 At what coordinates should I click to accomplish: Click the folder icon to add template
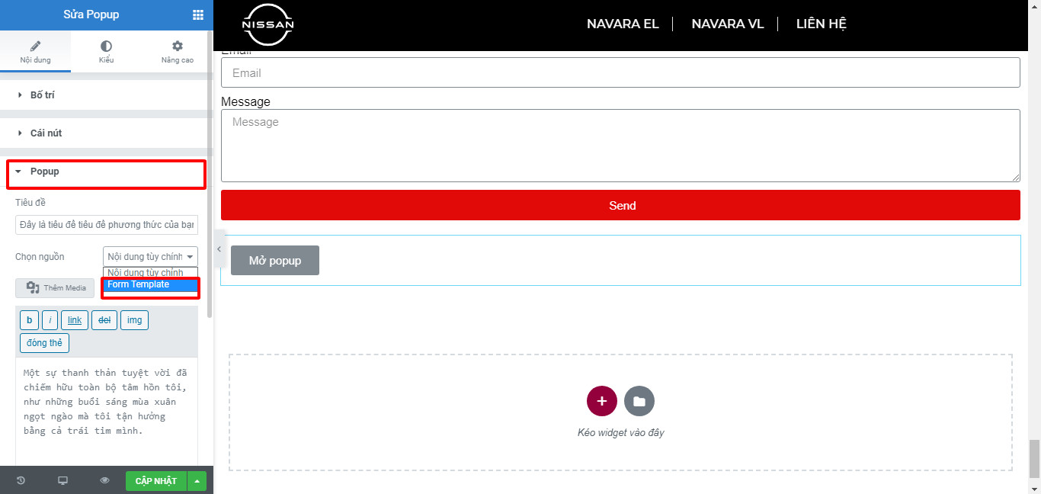point(639,401)
